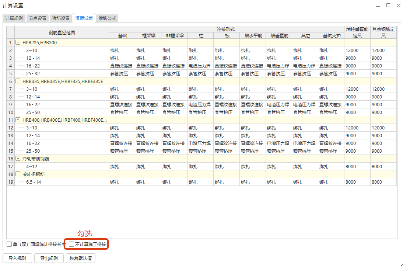Collapse the HRB400,HRB400E group row
This screenshot has width=403, height=267.
click(x=18, y=120)
